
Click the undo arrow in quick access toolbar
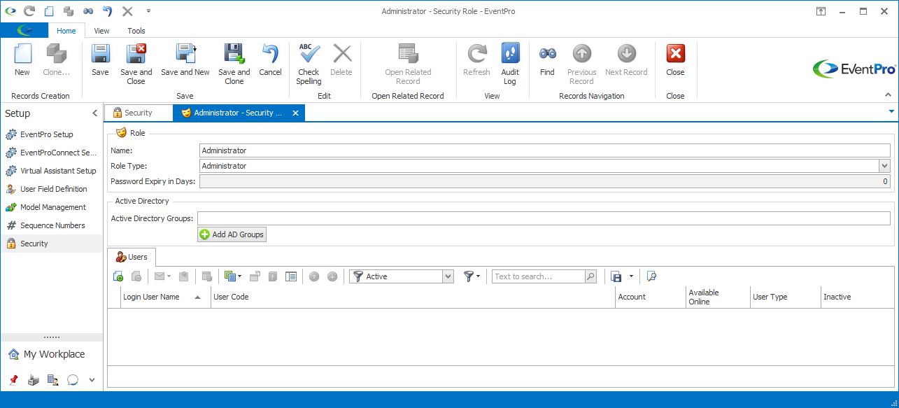108,11
